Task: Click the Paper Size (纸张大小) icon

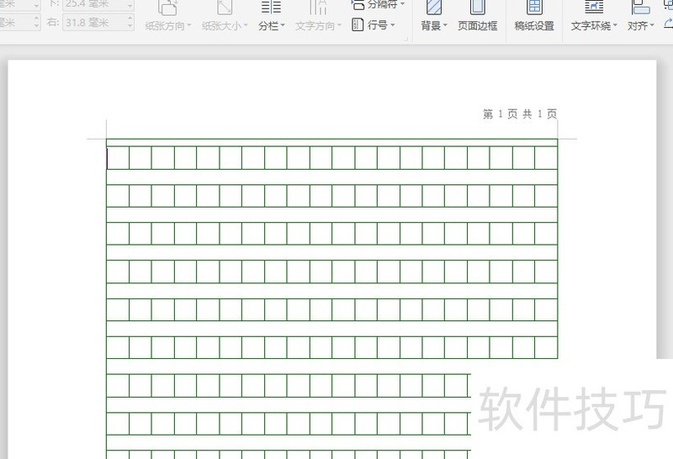Action: pyautogui.click(x=225, y=8)
